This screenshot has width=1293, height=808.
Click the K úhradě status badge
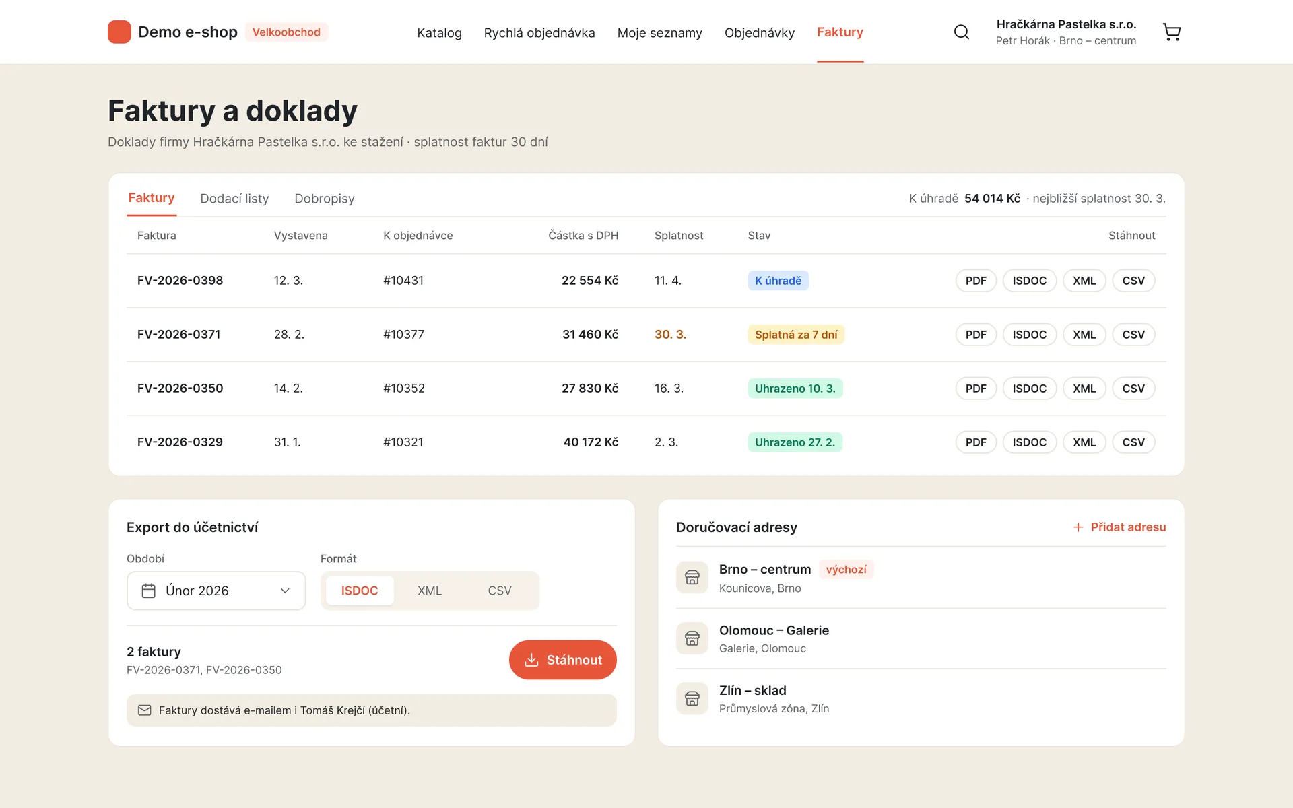click(x=778, y=281)
